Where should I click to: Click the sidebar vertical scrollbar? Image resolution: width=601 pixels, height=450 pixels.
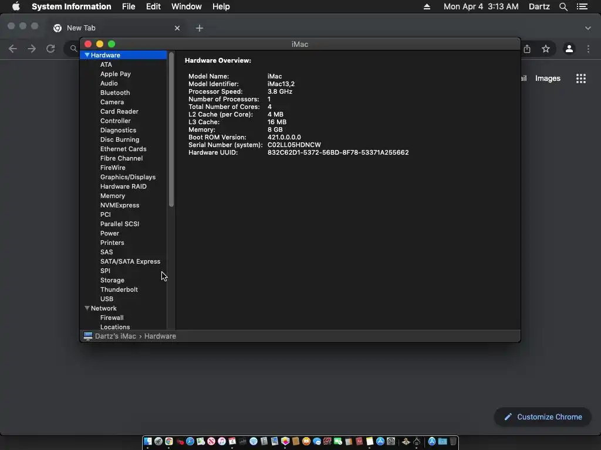171,130
